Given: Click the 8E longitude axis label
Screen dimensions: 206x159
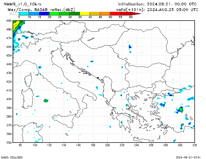Looking at the screenshot, I should [x=20, y=146].
